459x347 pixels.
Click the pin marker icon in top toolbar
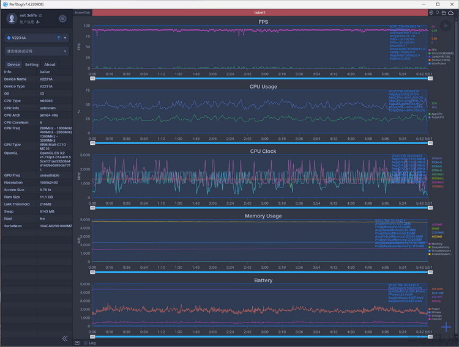438,13
